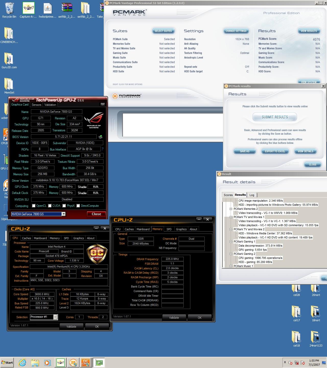Select the 'CPU gaming: 1996.795 operations/s' row

click(x=260, y=258)
